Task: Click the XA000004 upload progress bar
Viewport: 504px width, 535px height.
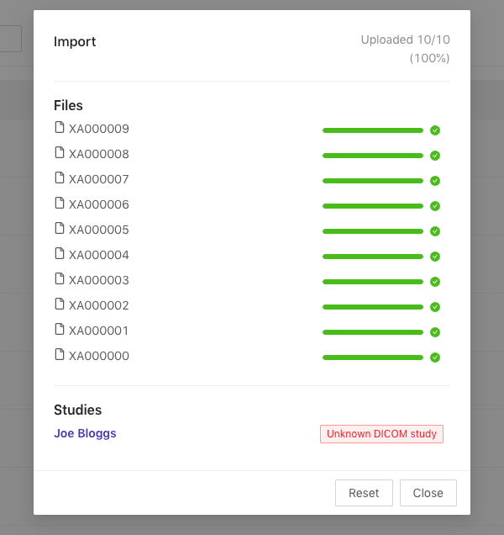Action: [x=373, y=257]
